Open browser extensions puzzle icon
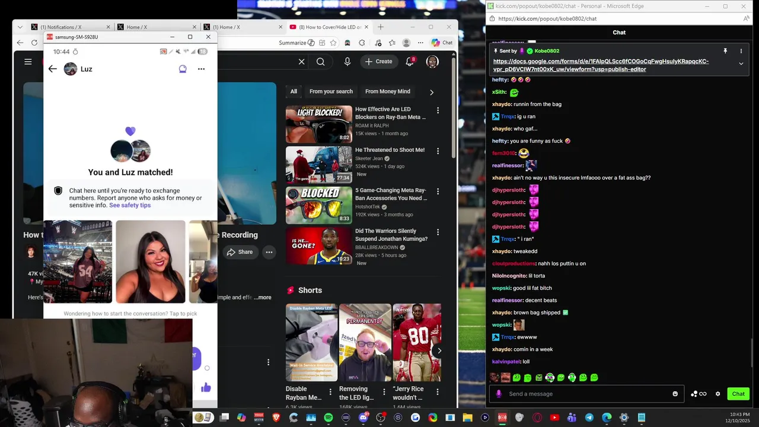Screen dimensions: 759x427 [362, 43]
